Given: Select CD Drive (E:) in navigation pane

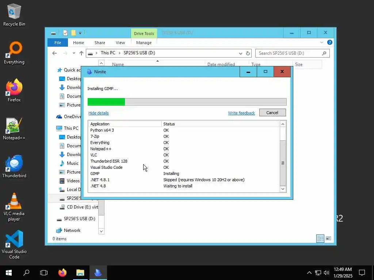Looking at the screenshot, I should pos(79,207).
